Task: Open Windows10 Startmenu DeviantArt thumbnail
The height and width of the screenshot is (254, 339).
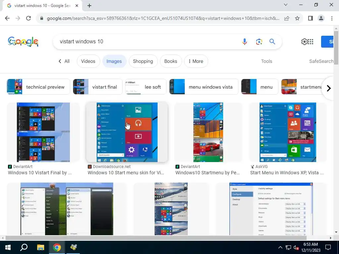Action: 208,132
